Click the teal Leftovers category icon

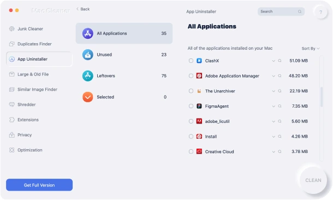pyautogui.click(x=88, y=76)
